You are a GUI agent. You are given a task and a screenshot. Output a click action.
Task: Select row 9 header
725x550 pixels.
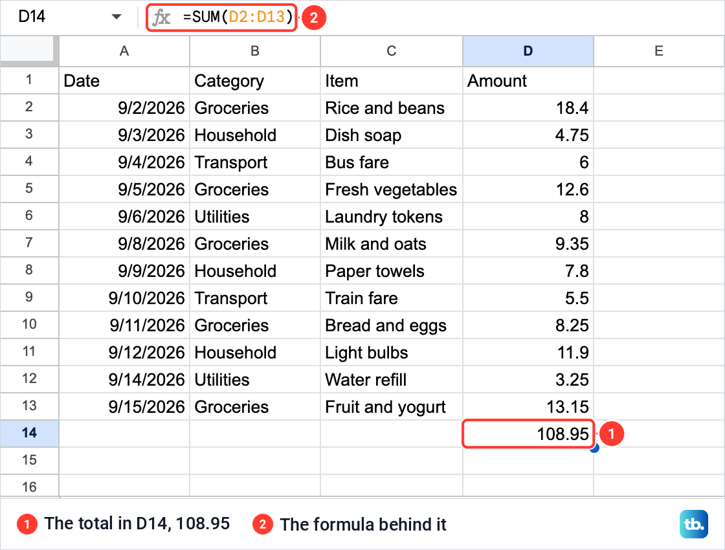pos(29,297)
